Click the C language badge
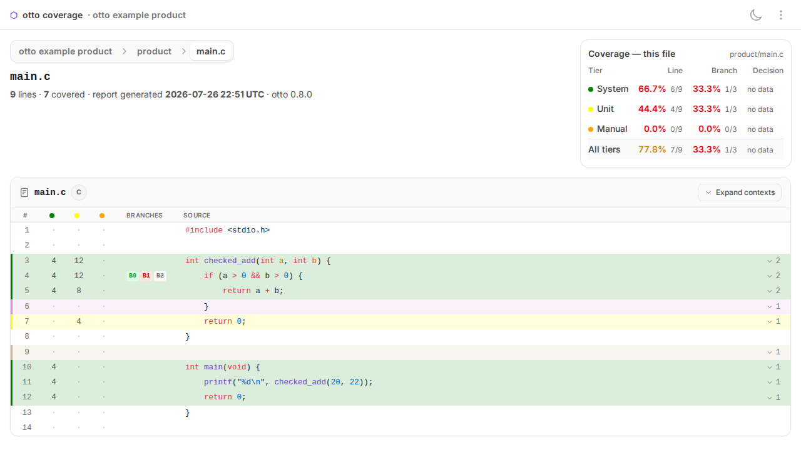 [79, 192]
